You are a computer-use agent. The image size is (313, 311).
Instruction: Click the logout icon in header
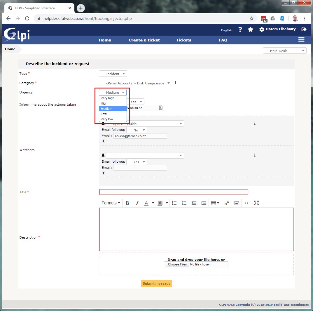304,29
